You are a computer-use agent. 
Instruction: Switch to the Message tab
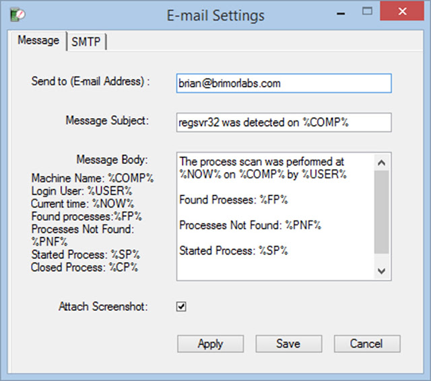coord(38,40)
